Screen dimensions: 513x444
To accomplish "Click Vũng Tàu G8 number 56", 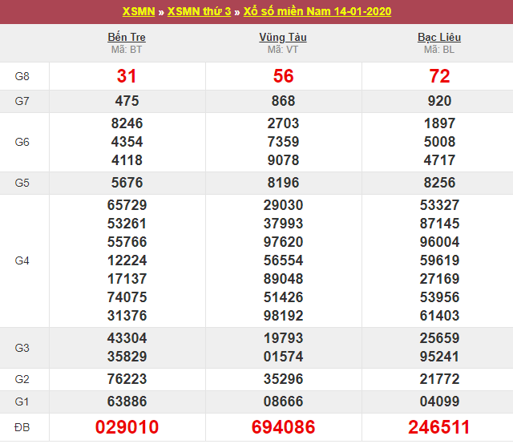I will coord(283,76).
